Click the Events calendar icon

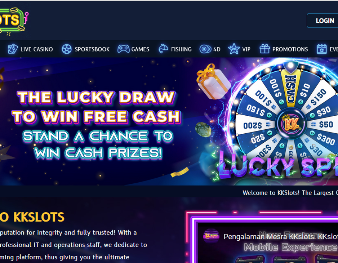pyautogui.click(x=321, y=49)
